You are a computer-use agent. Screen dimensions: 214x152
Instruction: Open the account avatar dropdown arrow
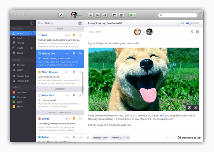pyautogui.click(x=80, y=15)
